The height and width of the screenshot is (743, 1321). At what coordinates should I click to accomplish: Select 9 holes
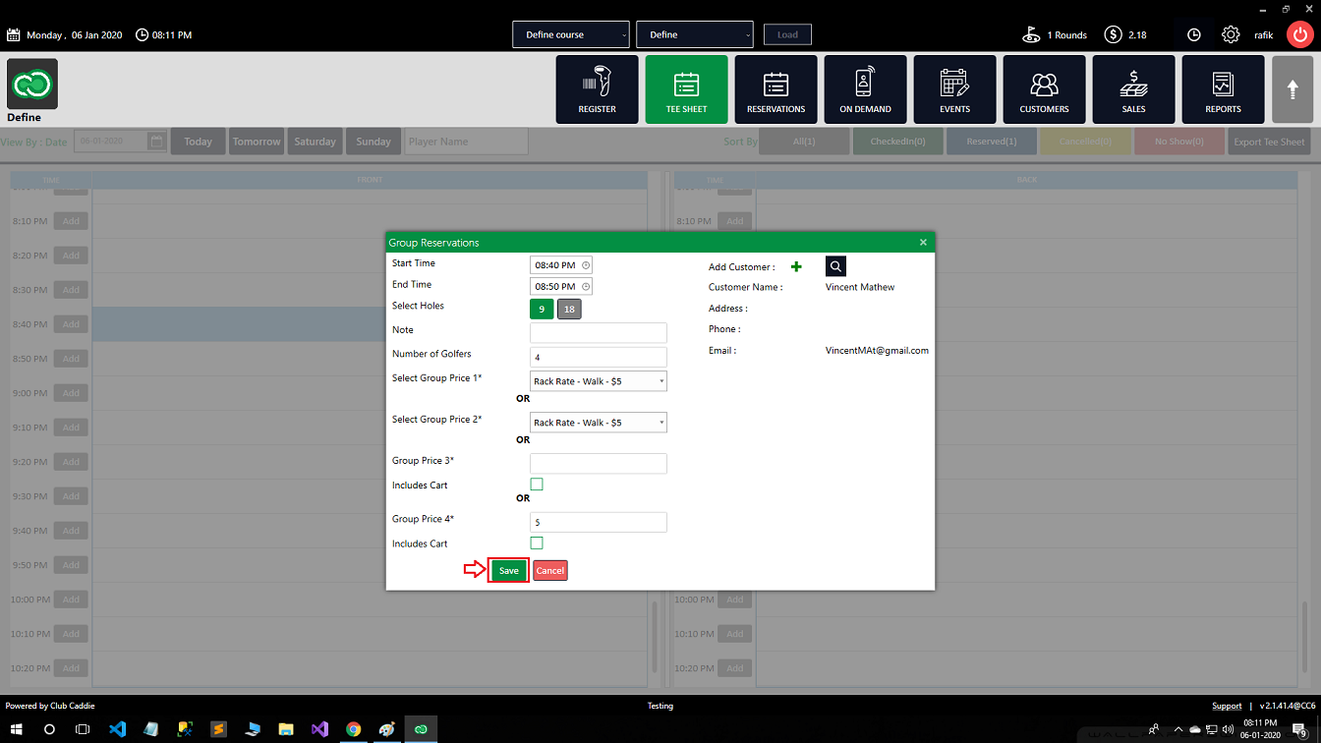(x=542, y=310)
